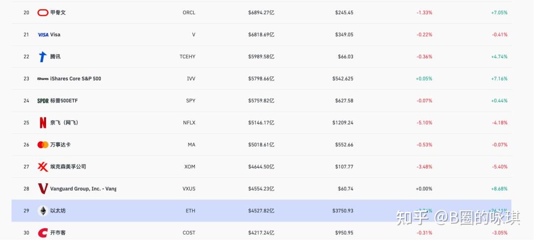
Task: Open the 埃克森美孚公司 name link
Action: coord(68,166)
